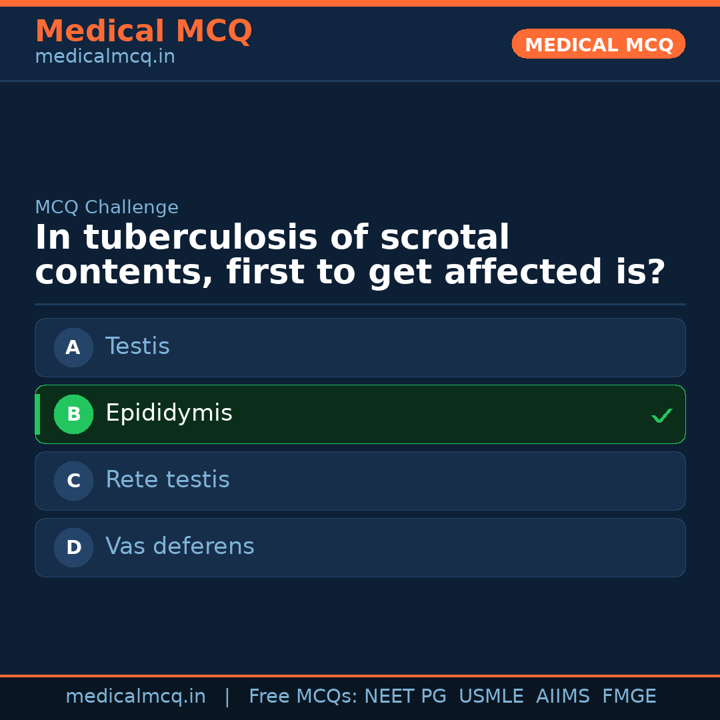Image resolution: width=720 pixels, height=720 pixels.
Task: Click AIIMS in the footer
Action: 563,697
